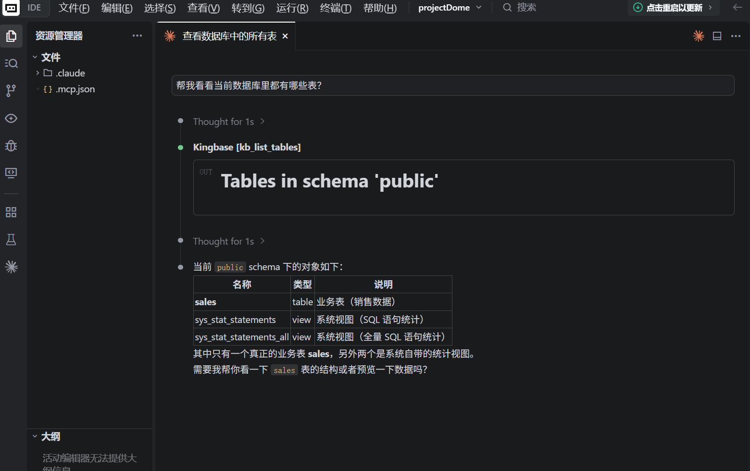Expand the first Thought for 1s block
Image resolution: width=750 pixels, height=471 pixels.
click(229, 122)
